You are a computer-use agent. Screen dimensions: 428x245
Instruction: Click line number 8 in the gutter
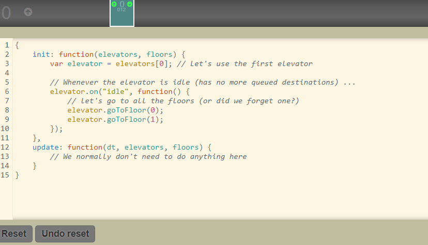coord(7,110)
